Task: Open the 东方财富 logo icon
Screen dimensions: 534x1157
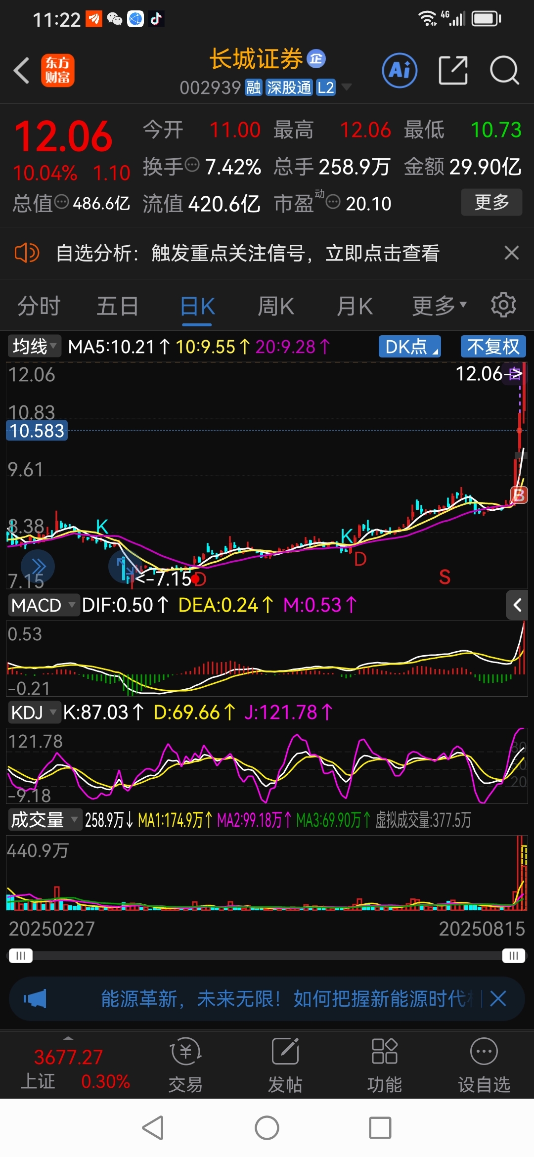Action: [57, 70]
